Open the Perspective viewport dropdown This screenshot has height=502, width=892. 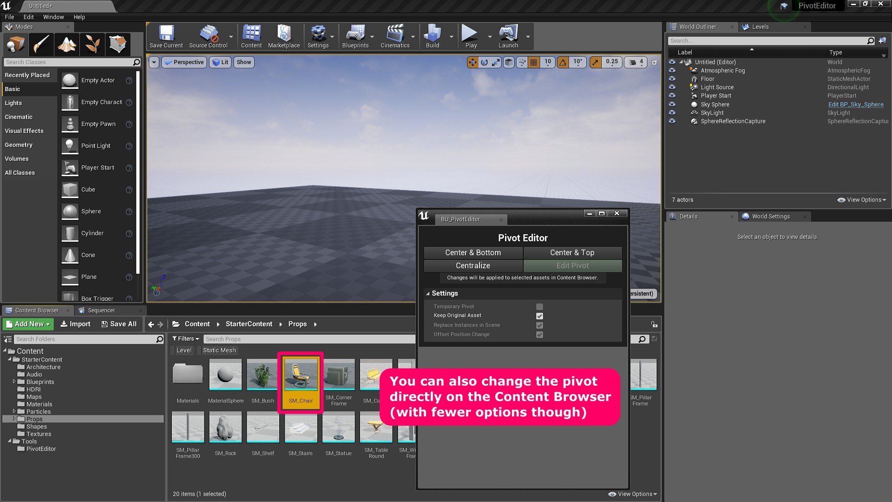(184, 62)
